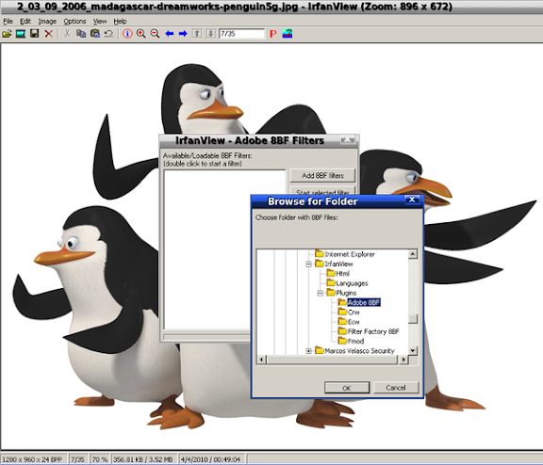Image resolution: width=543 pixels, height=465 pixels.
Task: Click the Start selected filter button
Action: coord(322,191)
